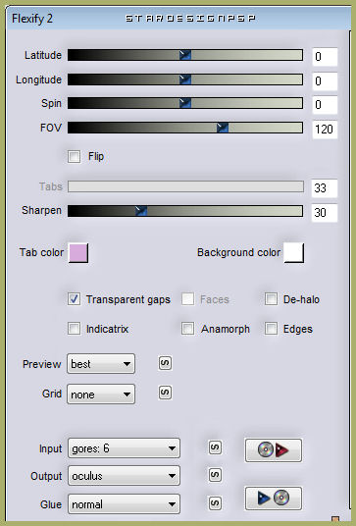
Task: Click the FOV value field showing 120
Action: [x=325, y=130]
